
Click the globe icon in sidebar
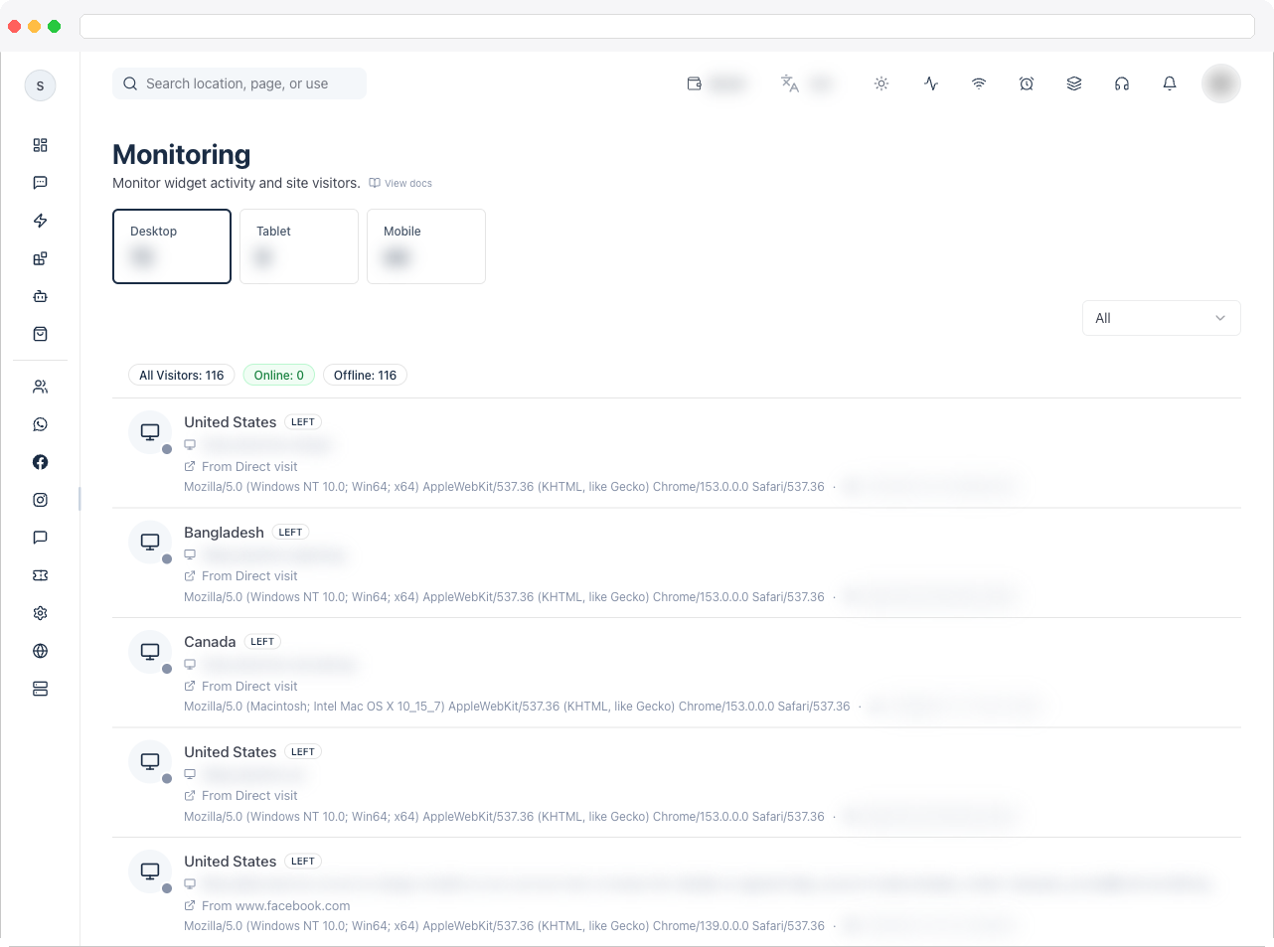[40, 651]
